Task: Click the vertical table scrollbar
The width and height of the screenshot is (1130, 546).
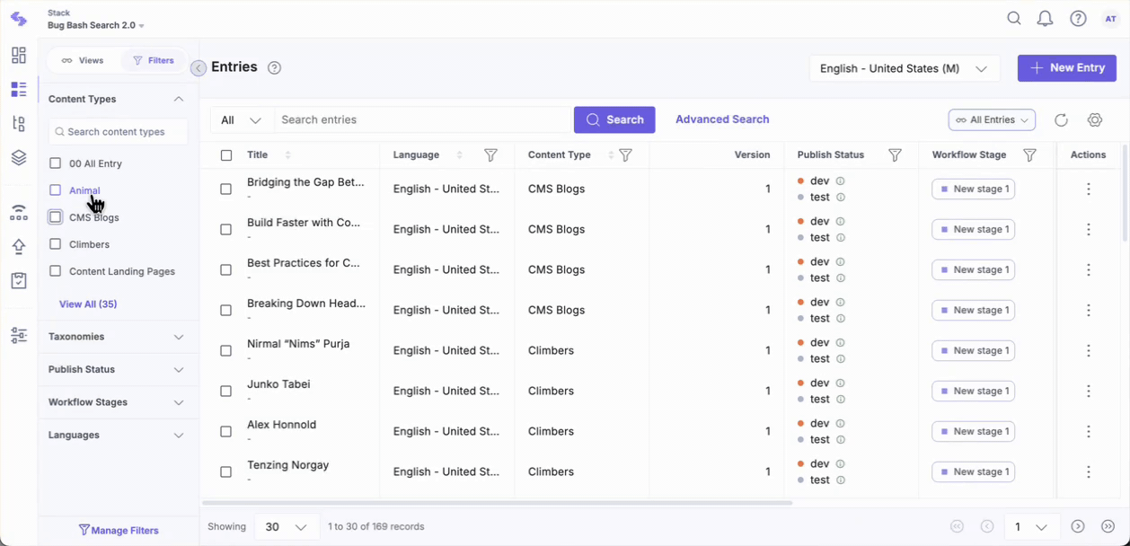Action: pyautogui.click(x=1126, y=193)
